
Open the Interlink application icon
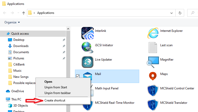coord(88,33)
